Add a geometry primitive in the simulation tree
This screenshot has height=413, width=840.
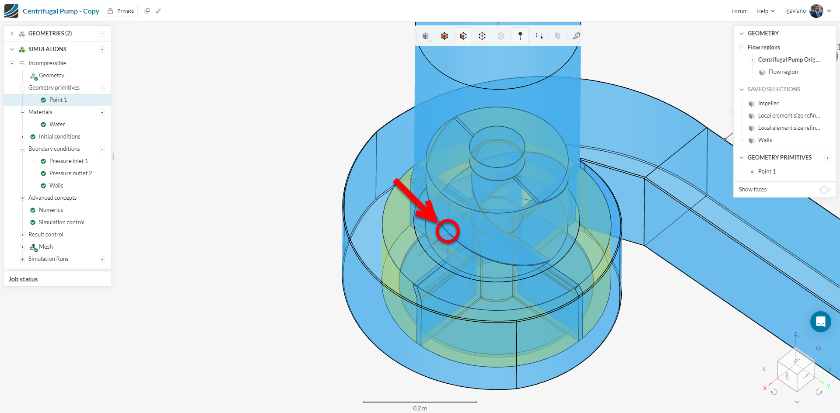pyautogui.click(x=102, y=88)
